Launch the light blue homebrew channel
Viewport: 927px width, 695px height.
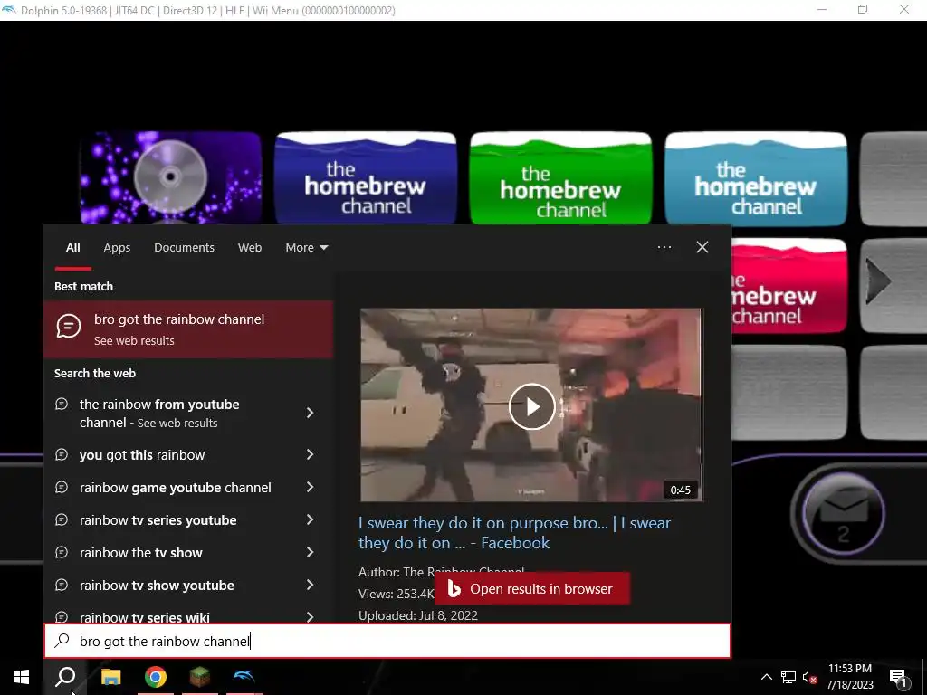(x=756, y=178)
